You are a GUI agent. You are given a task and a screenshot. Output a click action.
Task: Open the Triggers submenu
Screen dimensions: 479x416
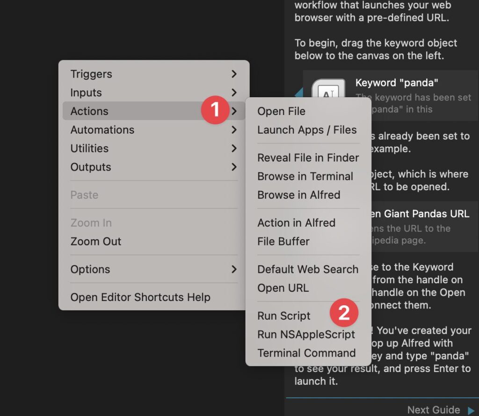pos(153,74)
